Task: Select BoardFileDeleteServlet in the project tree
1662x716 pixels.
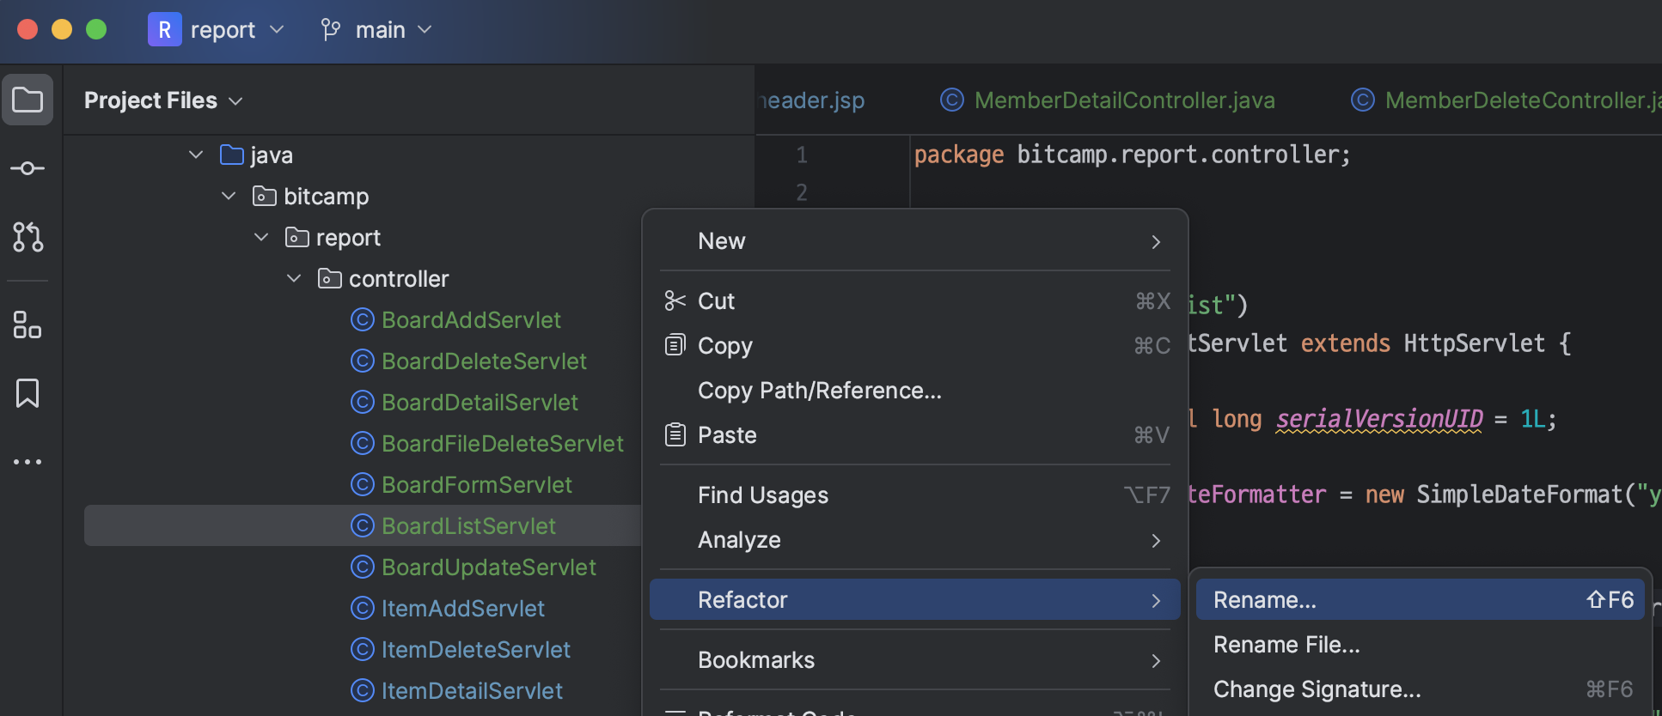Action: [x=503, y=444]
